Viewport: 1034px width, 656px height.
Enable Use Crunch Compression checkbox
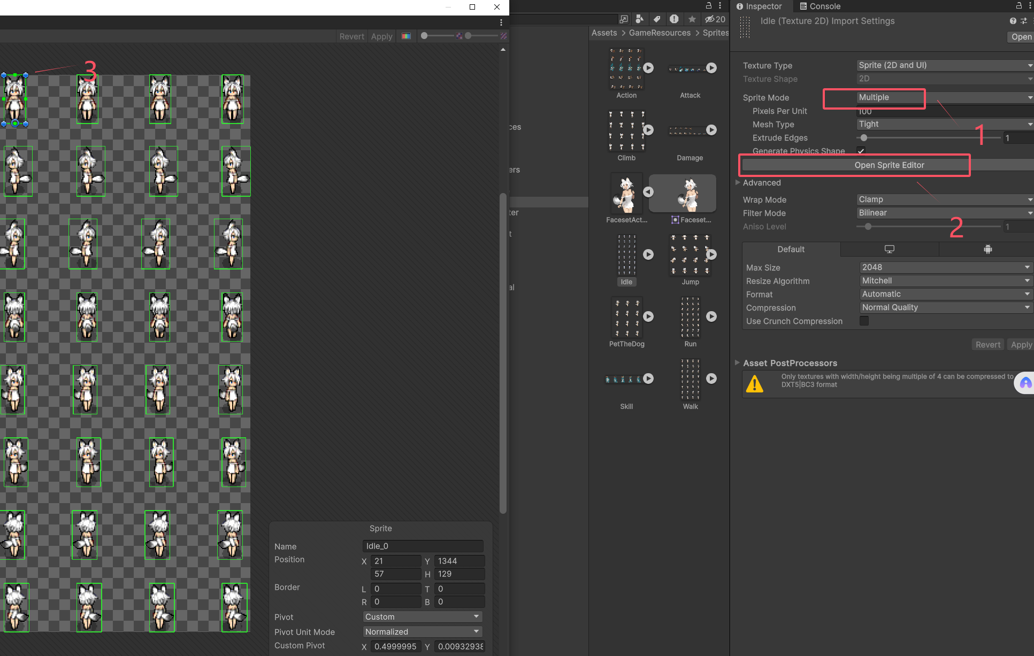pyautogui.click(x=864, y=321)
